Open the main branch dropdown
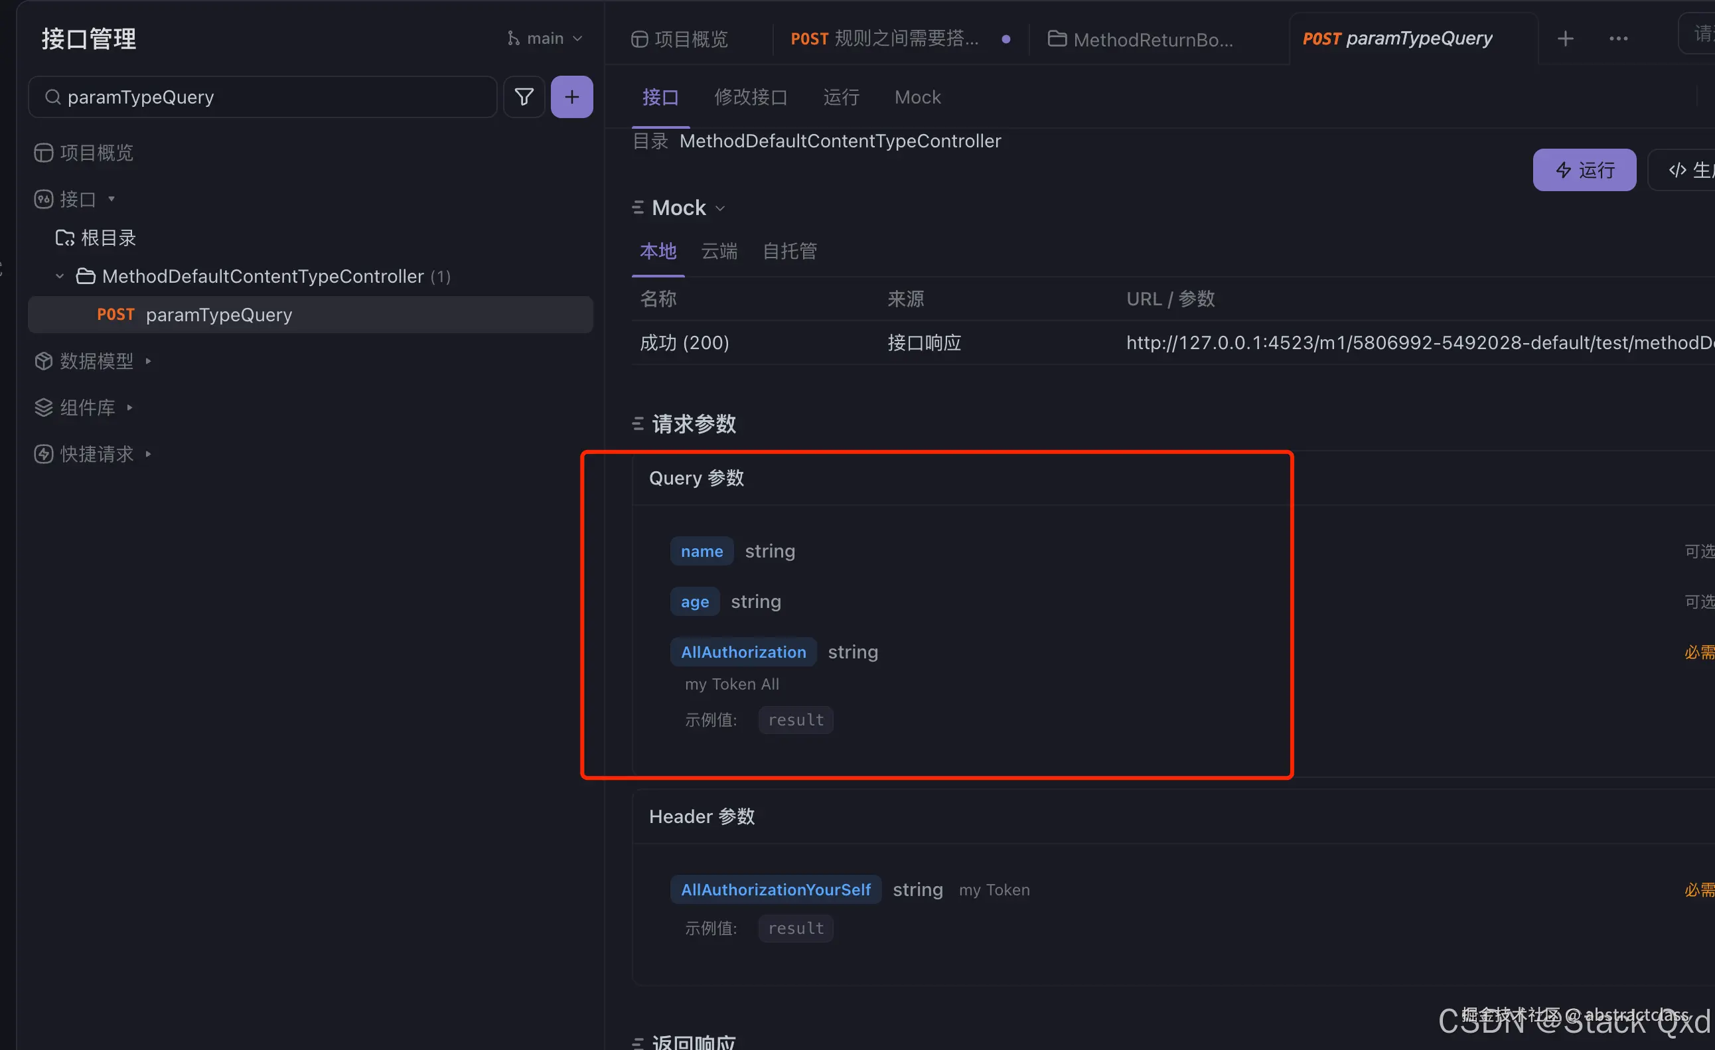The height and width of the screenshot is (1050, 1715). point(578,38)
